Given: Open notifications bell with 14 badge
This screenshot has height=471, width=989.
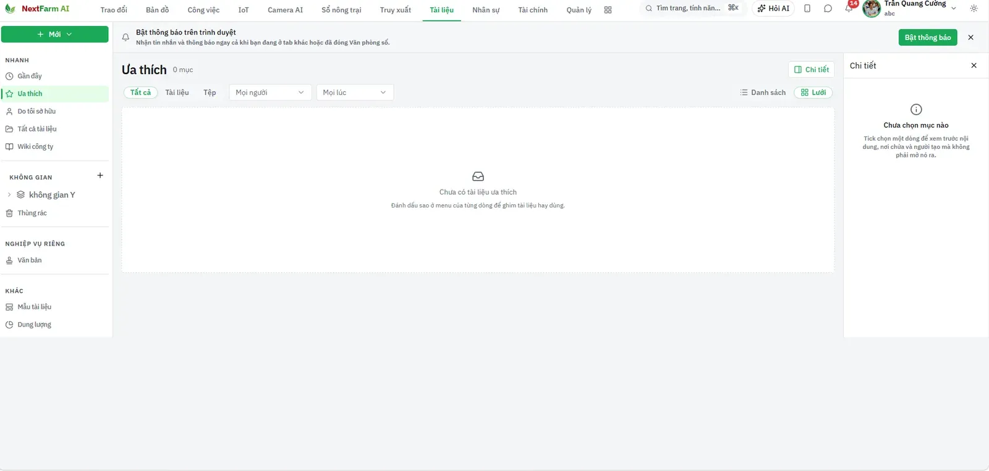Looking at the screenshot, I should tap(849, 9).
